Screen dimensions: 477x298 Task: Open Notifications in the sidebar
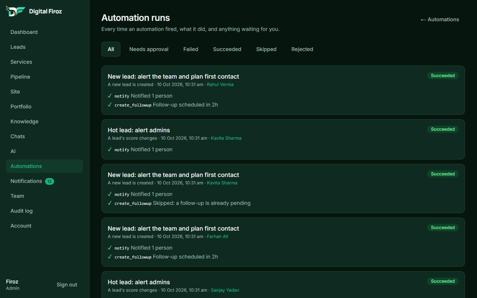(44, 181)
